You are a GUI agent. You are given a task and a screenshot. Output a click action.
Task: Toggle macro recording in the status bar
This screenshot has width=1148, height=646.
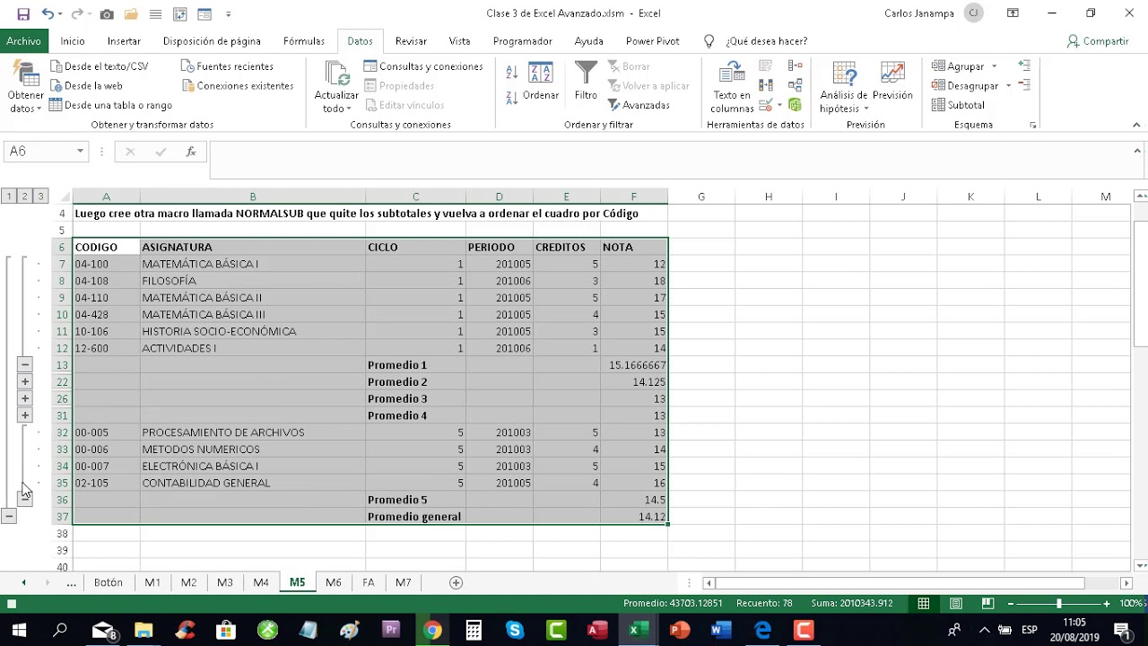click(12, 604)
